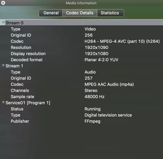Click the Channels label
Image resolution: width=163 pixels, height=159 pixels.
[x=20, y=91]
